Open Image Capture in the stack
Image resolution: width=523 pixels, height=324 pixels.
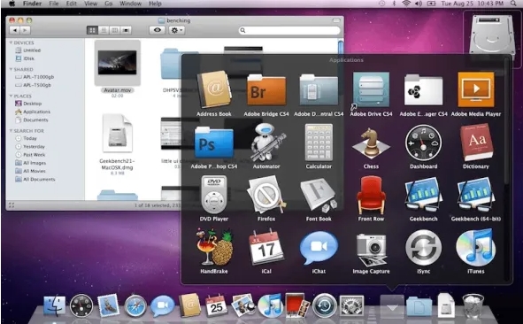(x=371, y=249)
